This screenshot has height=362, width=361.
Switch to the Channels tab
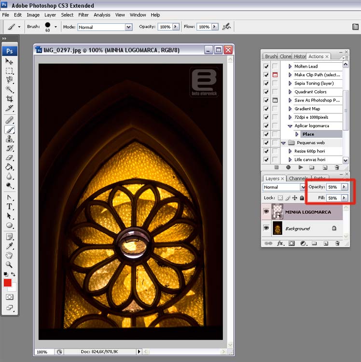click(298, 179)
